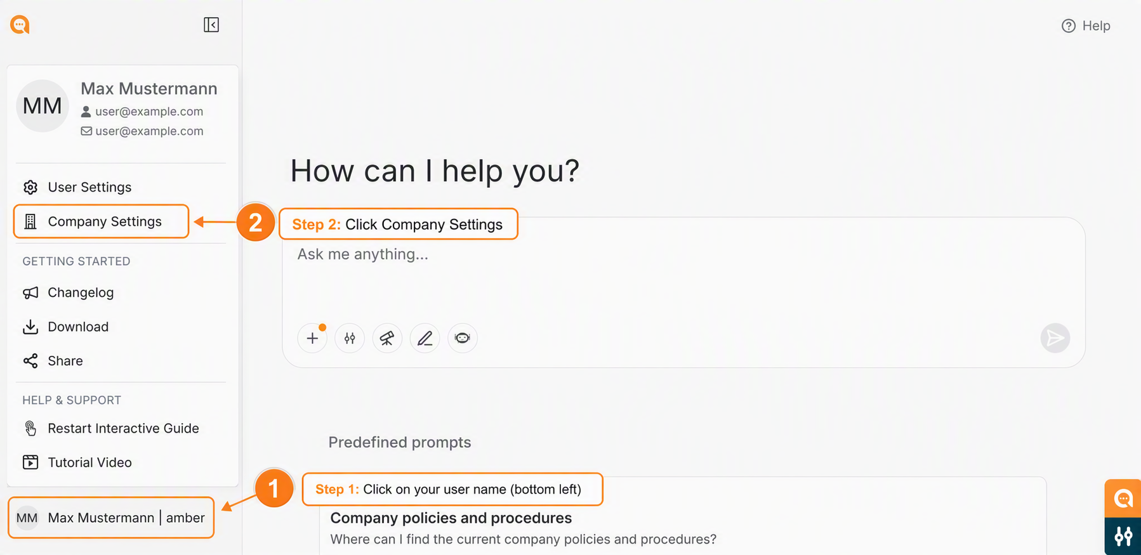Screen dimensions: 1141x555
Task: Click the dark sliders widget icon
Action: click(1123, 537)
